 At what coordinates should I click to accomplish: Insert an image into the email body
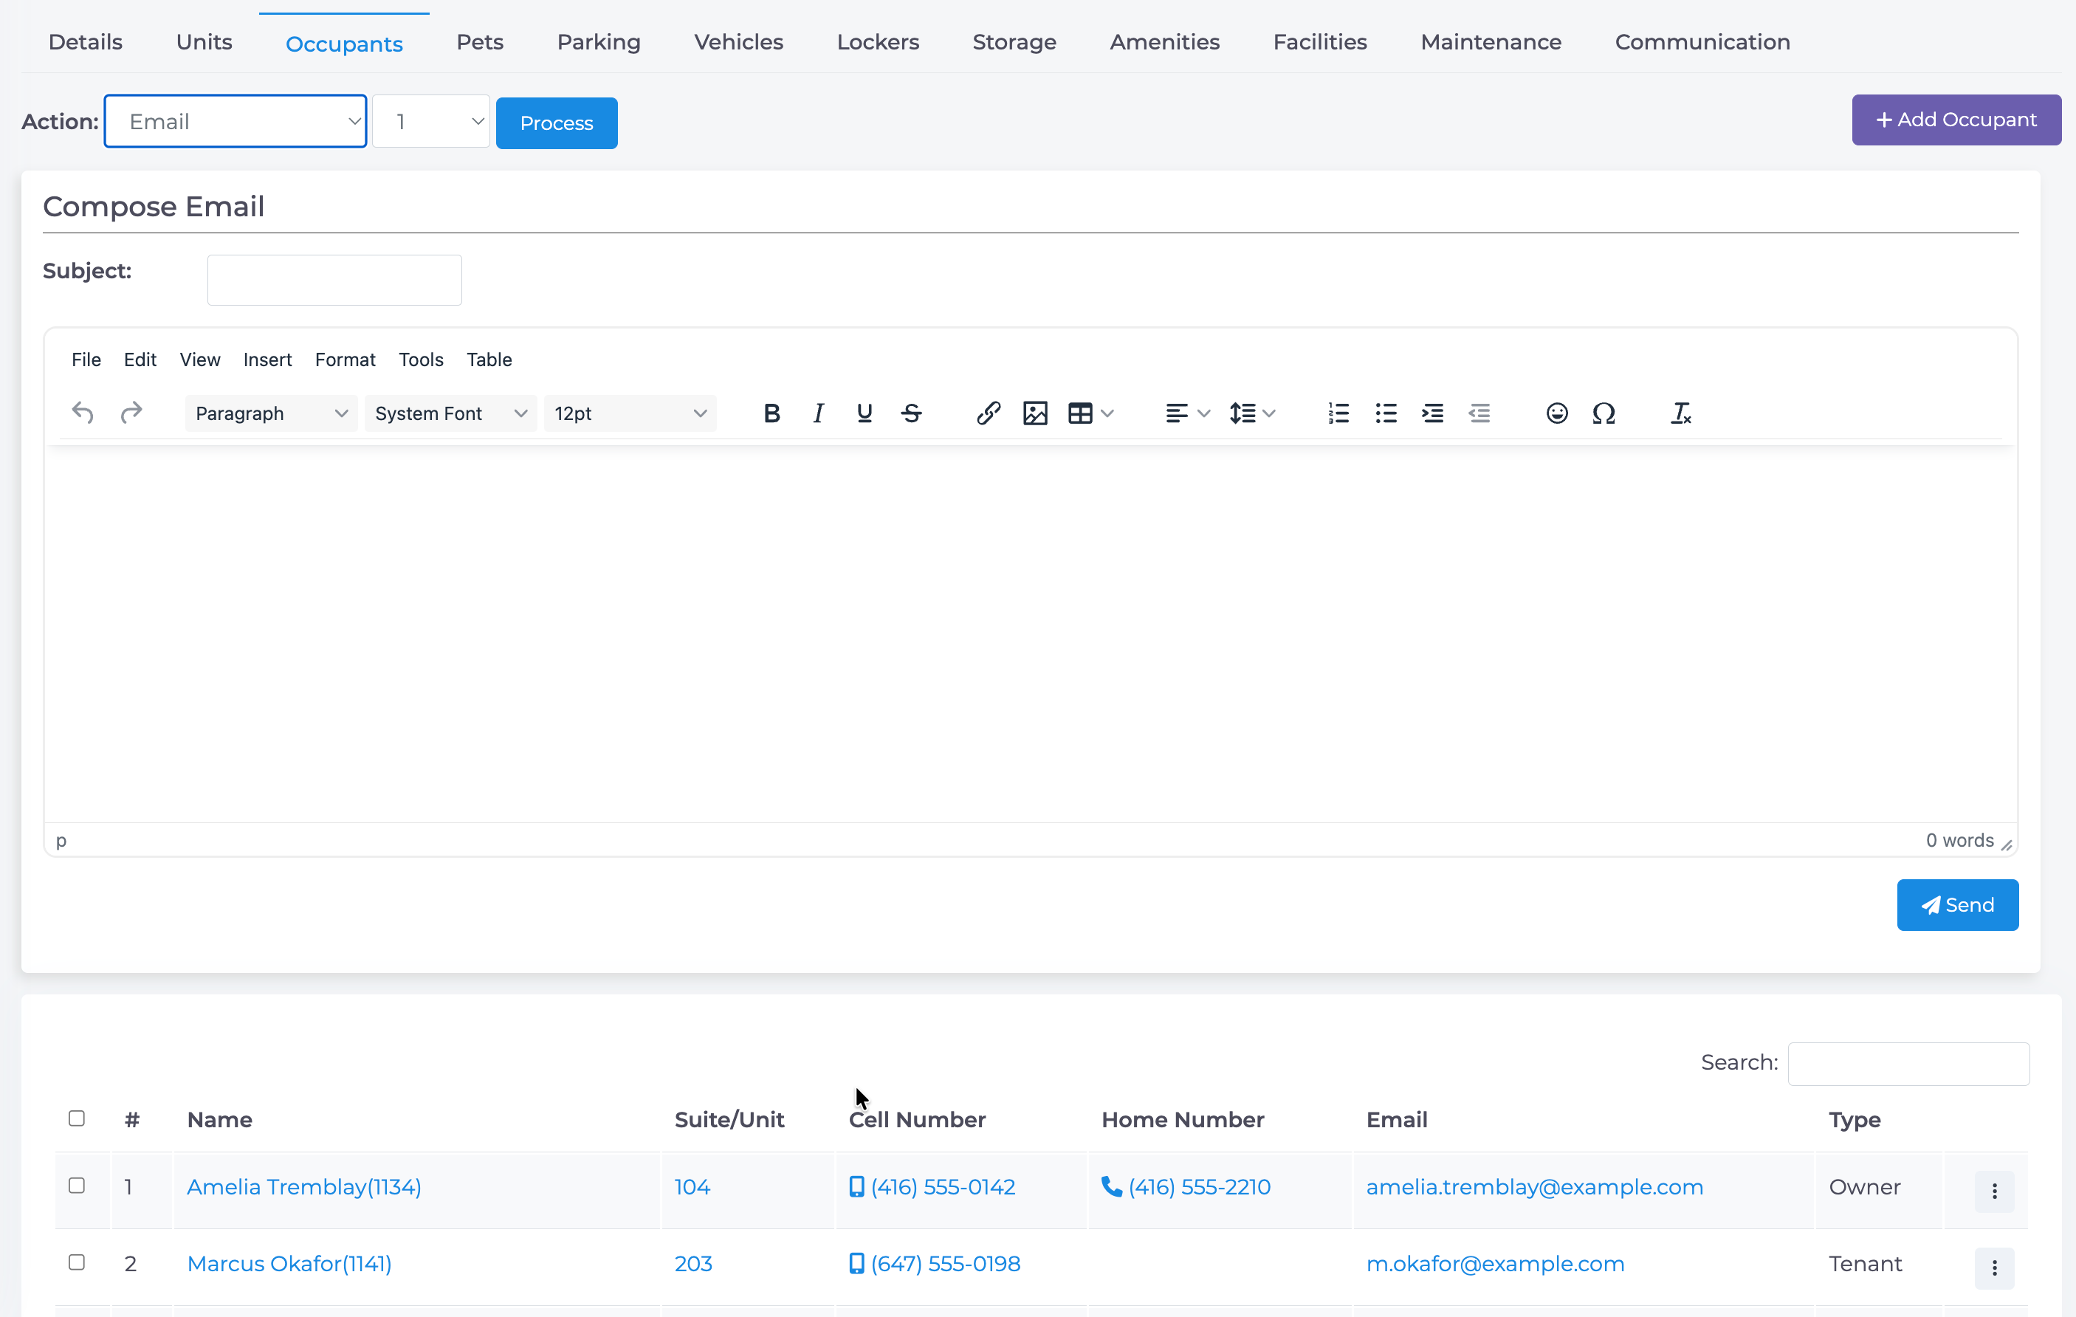click(x=1034, y=413)
